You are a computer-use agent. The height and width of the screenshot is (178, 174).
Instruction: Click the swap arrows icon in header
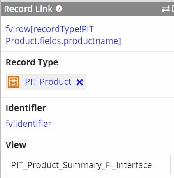click(x=165, y=9)
